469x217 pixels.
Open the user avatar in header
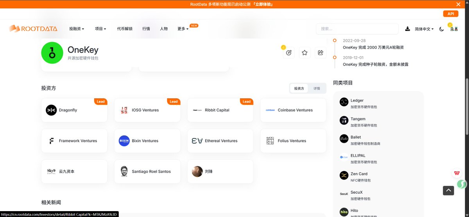point(454,28)
